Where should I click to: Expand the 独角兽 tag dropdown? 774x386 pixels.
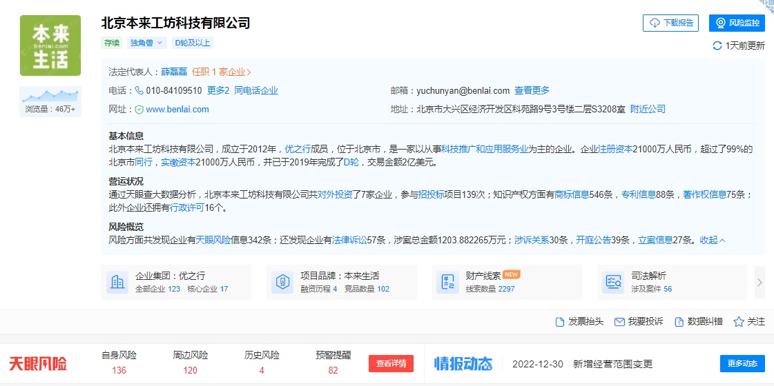146,43
